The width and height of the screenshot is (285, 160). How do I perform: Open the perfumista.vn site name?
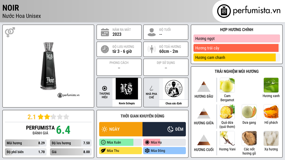(x=257, y=11)
